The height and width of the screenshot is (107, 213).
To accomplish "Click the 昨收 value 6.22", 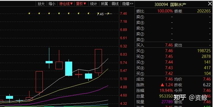I will (x=207, y=85).
